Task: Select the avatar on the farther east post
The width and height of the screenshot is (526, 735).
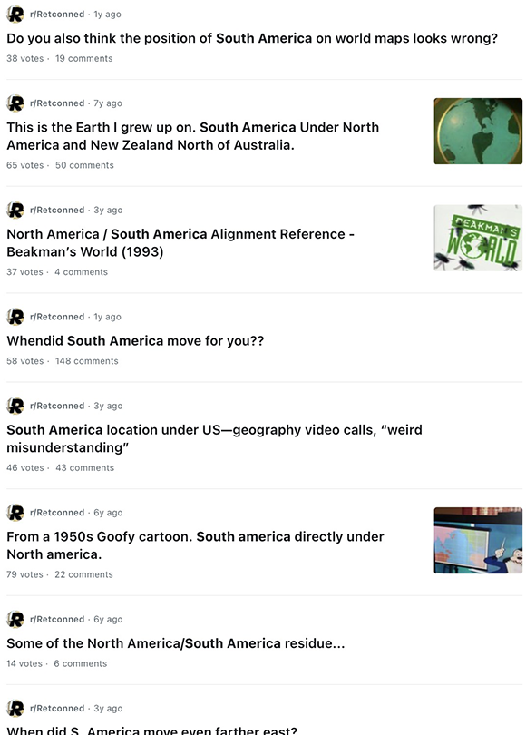Action: 15,709
